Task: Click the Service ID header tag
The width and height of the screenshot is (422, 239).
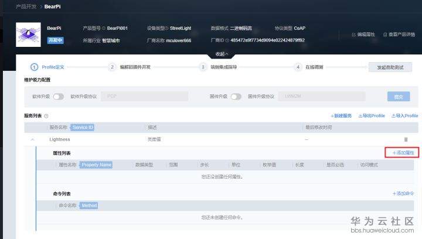Action: coord(83,127)
